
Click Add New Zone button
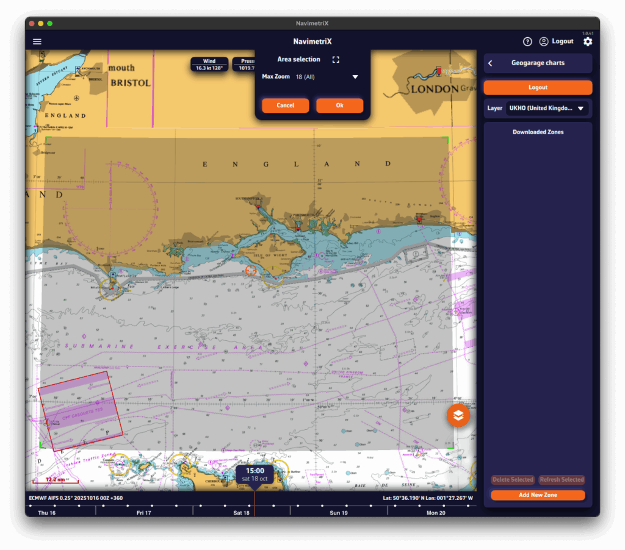[538, 495]
